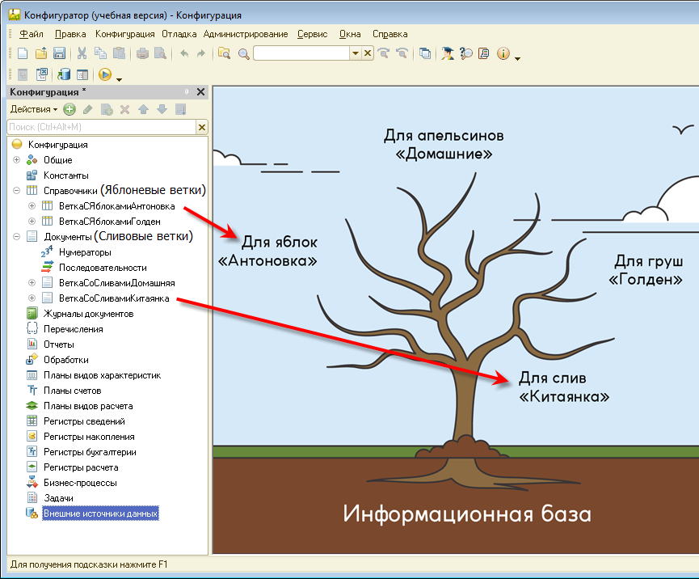Expand the Общие tree node
Screen dimensions: 699x579
[x=16, y=160]
